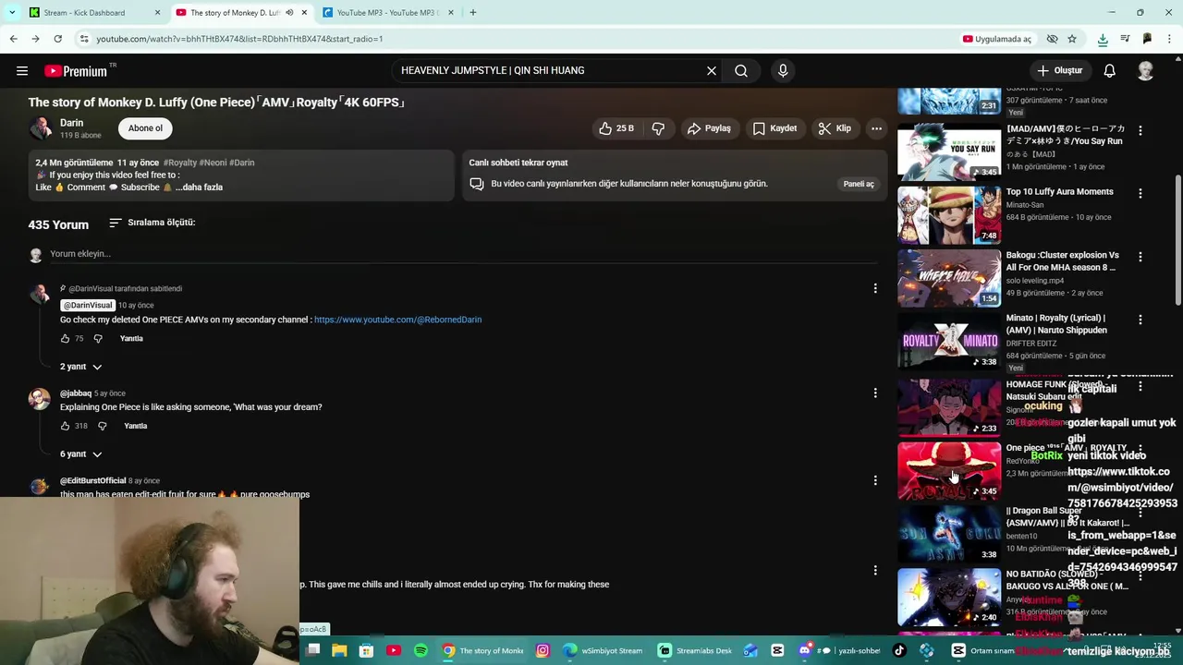Image resolution: width=1183 pixels, height=665 pixels.
Task: Open wSimbiyot Stream Edge window in taskbar
Action: 602,650
